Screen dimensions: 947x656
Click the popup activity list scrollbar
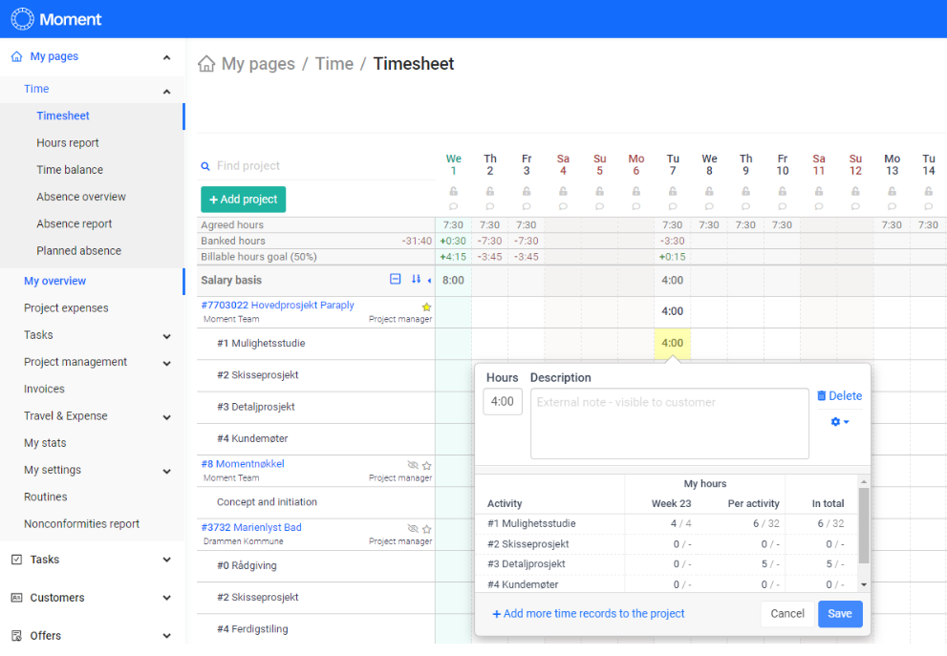[x=864, y=526]
